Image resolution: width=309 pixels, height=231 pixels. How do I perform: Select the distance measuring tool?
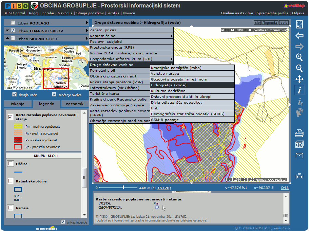point(299,176)
